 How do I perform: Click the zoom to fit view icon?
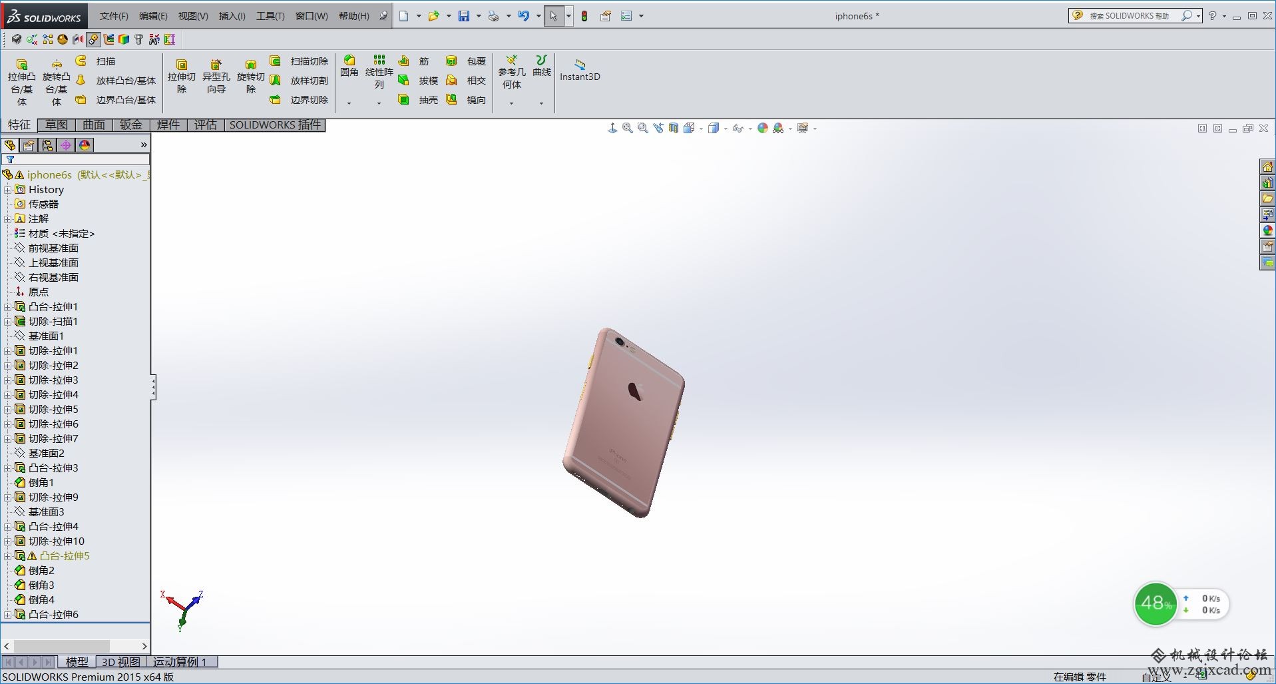click(x=628, y=128)
